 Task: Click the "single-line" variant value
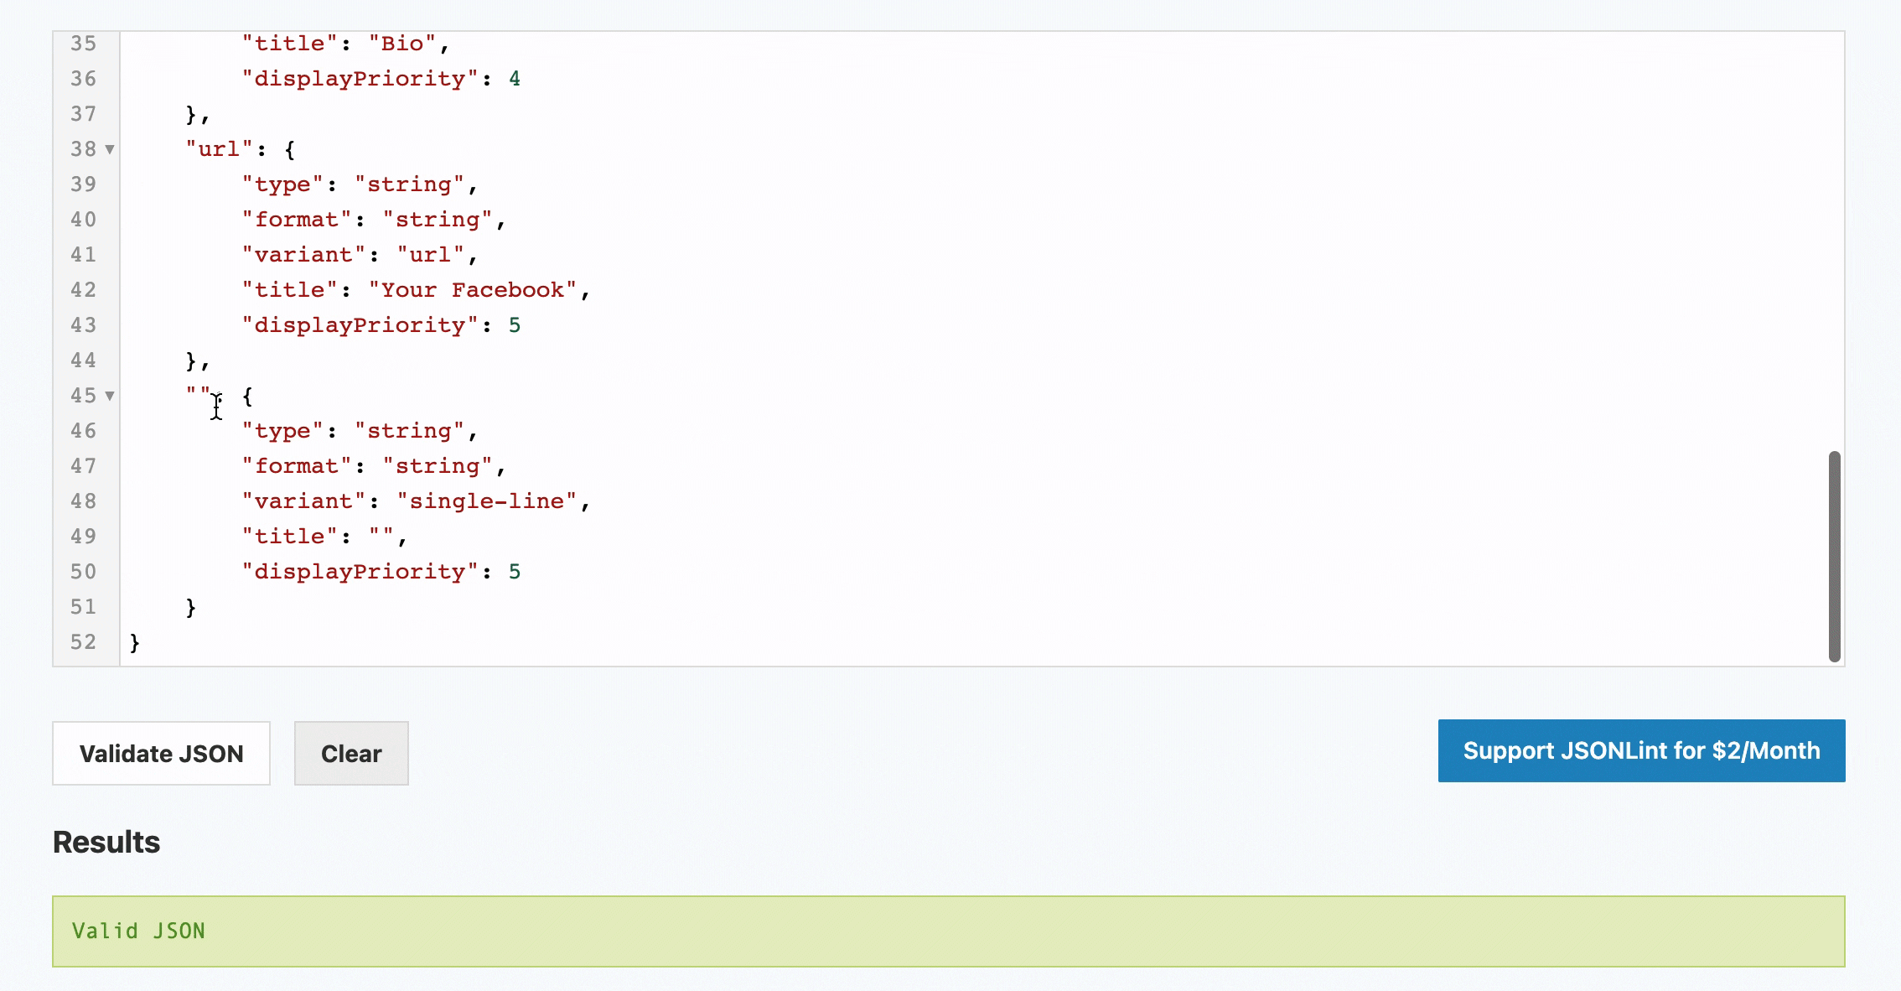coord(487,501)
